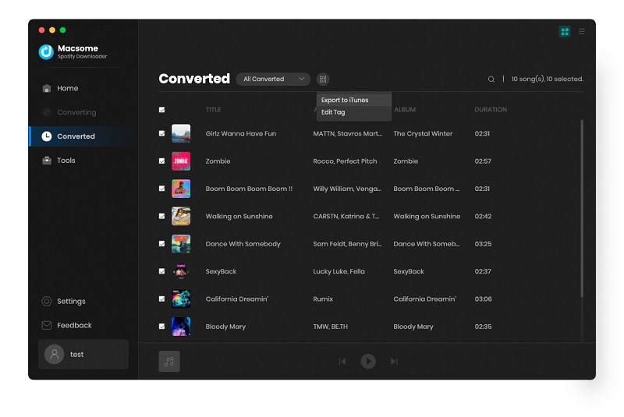The image size is (624, 417).
Task: Uncheck the SexyBack checkbox
Action: [x=162, y=271]
